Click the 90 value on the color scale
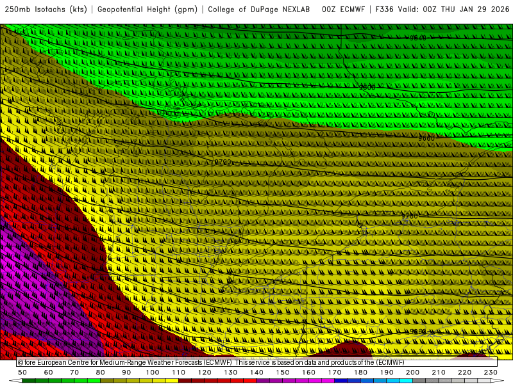513x384 pixels. [x=126, y=372]
